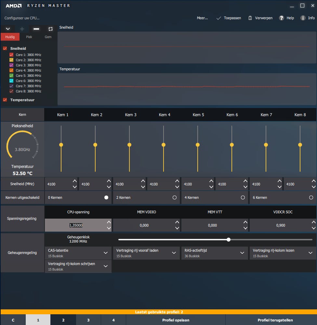Image resolution: width=317 pixels, height=325 pixels.
Task: Click the plus icon in graph panel
Action: [22, 29]
